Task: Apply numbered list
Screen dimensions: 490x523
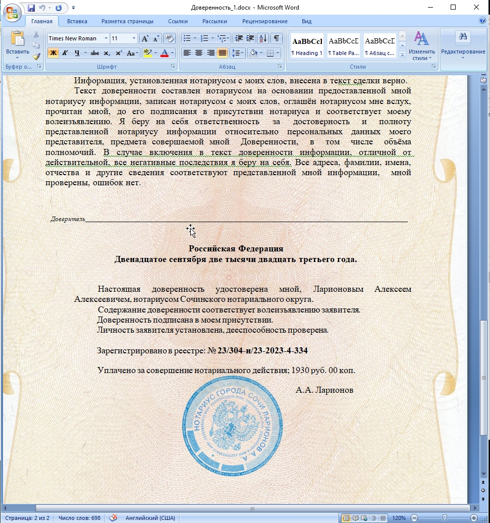Action: point(204,39)
